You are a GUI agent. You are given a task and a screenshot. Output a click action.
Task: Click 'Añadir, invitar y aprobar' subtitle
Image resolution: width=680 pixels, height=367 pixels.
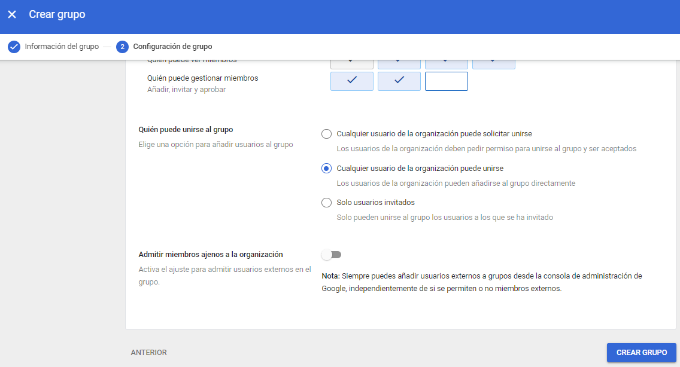[x=187, y=89]
